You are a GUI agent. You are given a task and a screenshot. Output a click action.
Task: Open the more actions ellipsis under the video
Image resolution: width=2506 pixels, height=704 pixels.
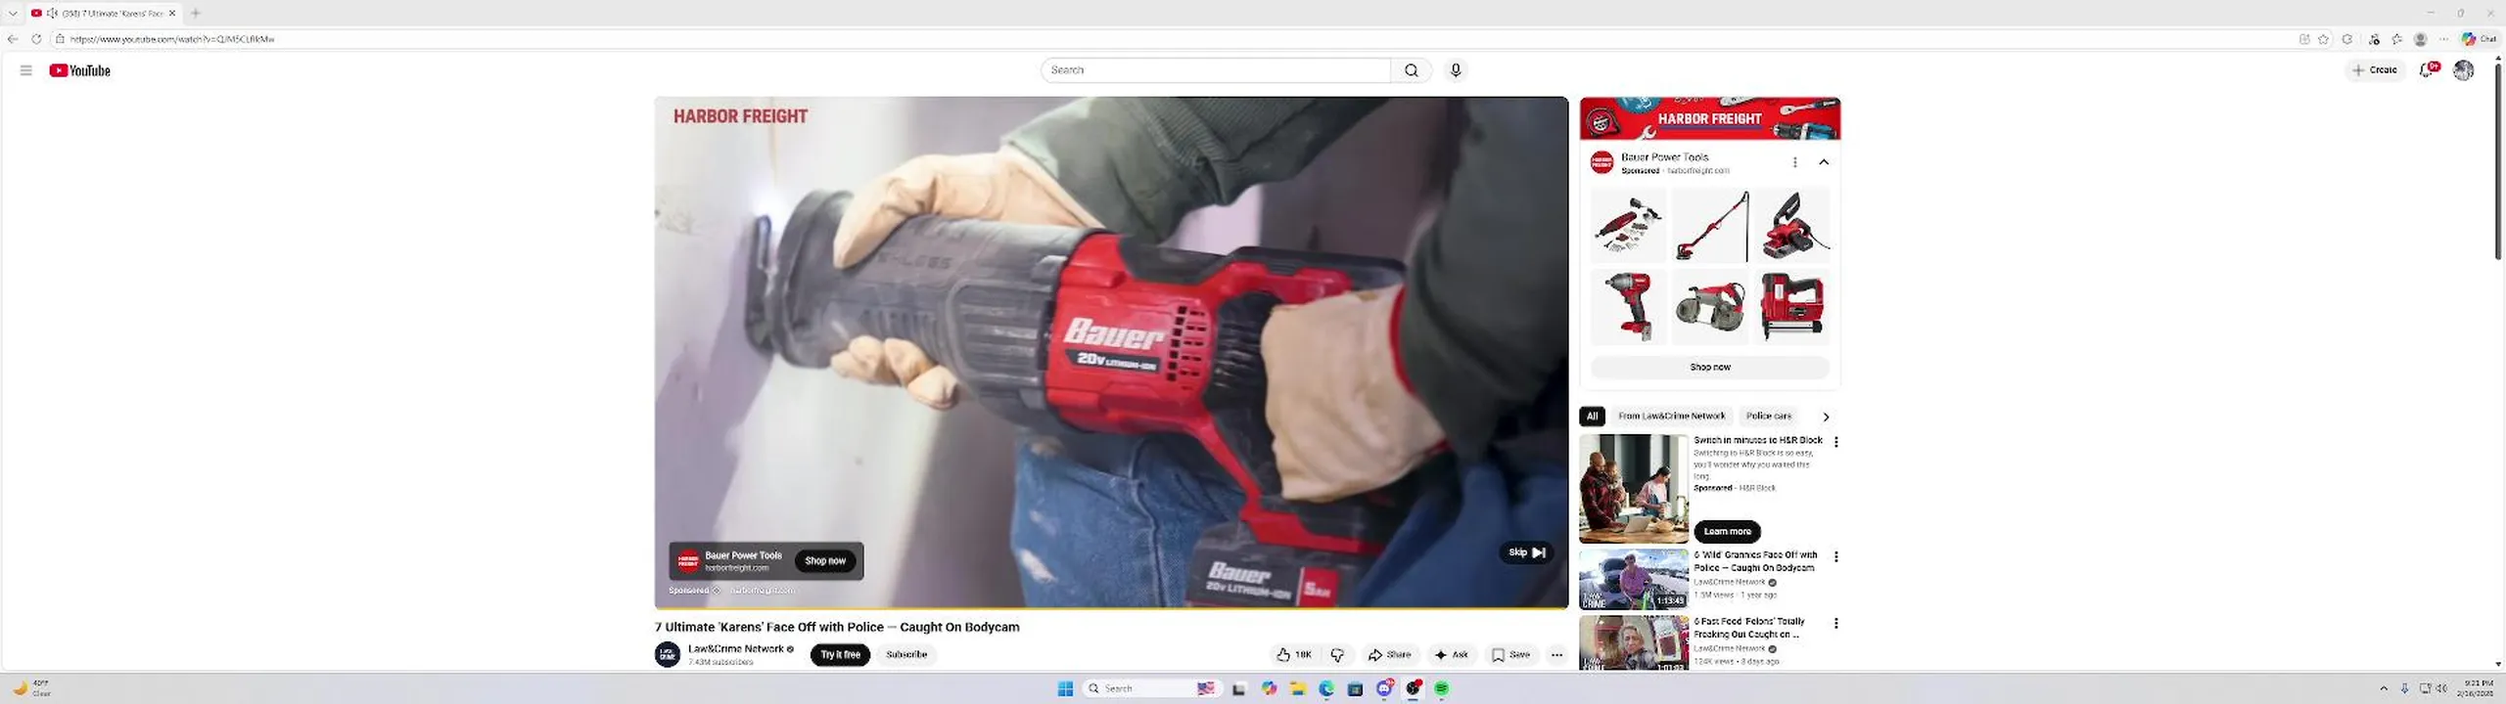pyautogui.click(x=1556, y=655)
